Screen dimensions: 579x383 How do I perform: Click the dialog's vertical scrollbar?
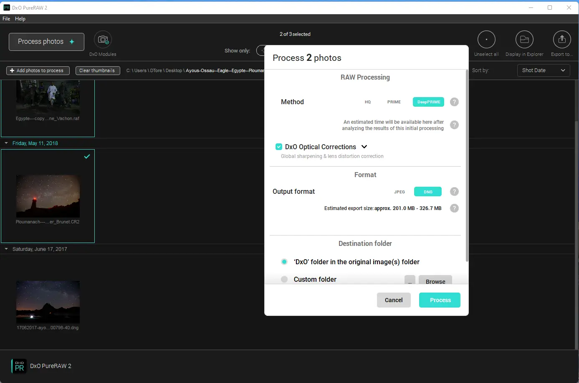(467, 166)
